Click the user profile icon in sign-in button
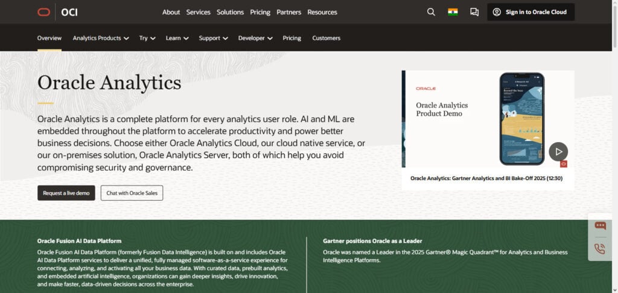 pos(497,12)
